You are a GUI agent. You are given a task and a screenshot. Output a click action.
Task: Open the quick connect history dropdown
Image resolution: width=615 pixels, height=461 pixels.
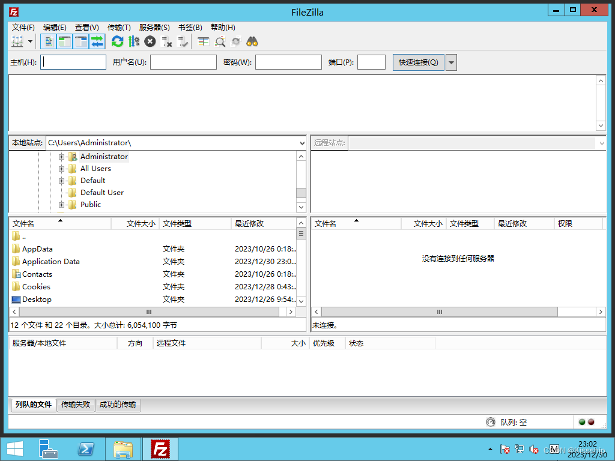[452, 62]
